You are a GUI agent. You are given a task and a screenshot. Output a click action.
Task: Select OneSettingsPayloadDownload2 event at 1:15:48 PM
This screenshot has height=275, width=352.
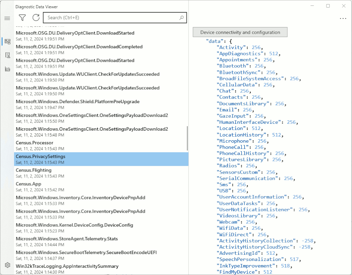coord(101,132)
